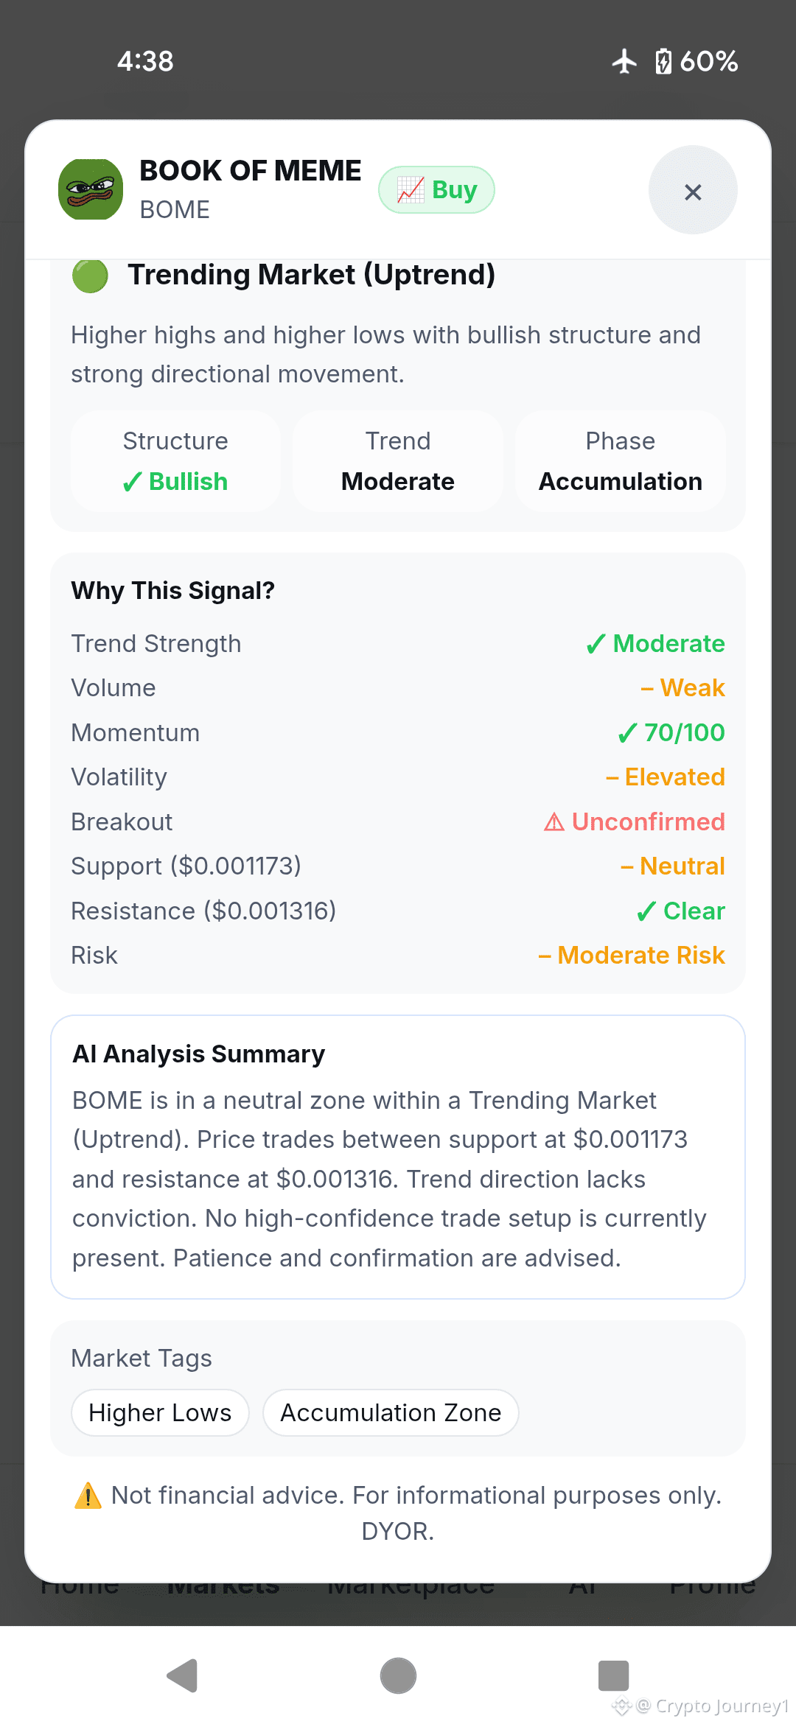Image resolution: width=796 pixels, height=1724 pixels.
Task: Close the BOME analysis dialog
Action: tap(693, 190)
